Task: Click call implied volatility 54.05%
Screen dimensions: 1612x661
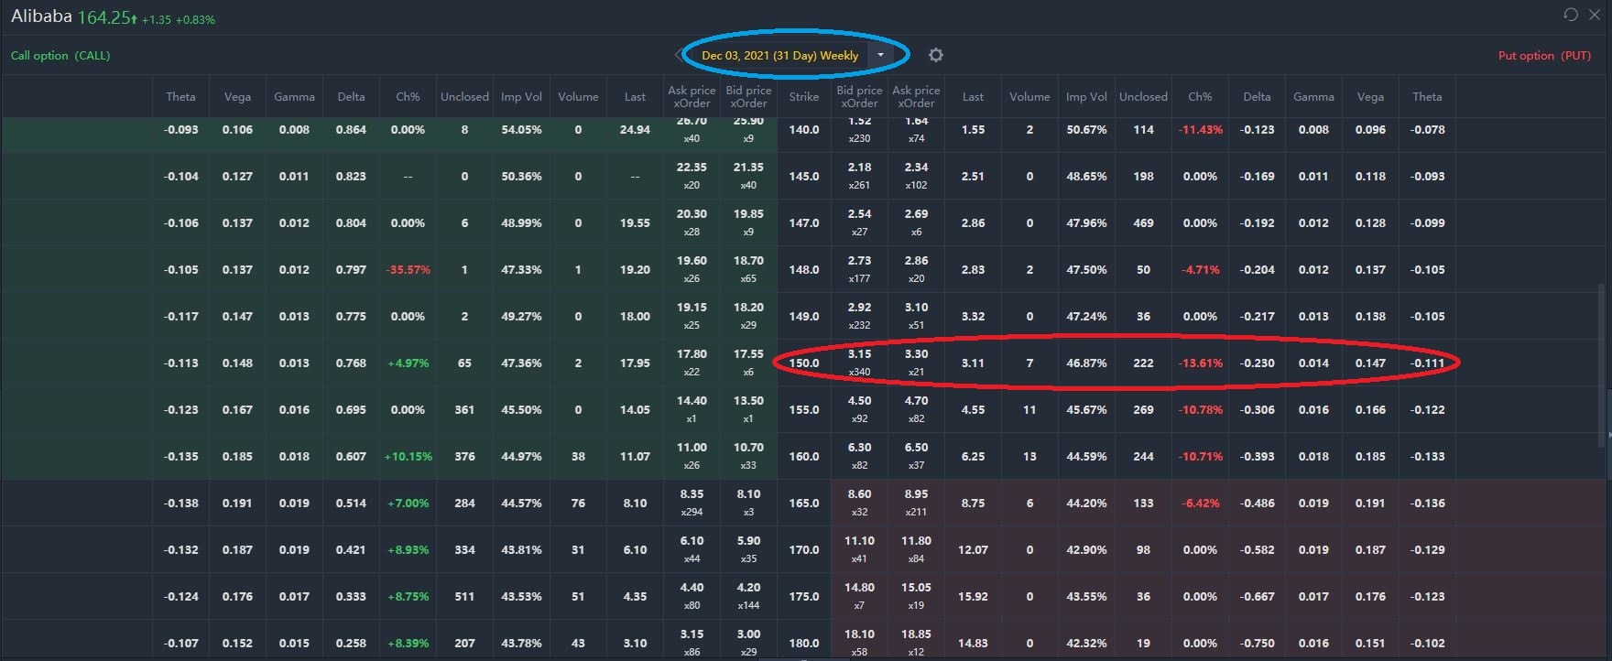Action: [521, 130]
